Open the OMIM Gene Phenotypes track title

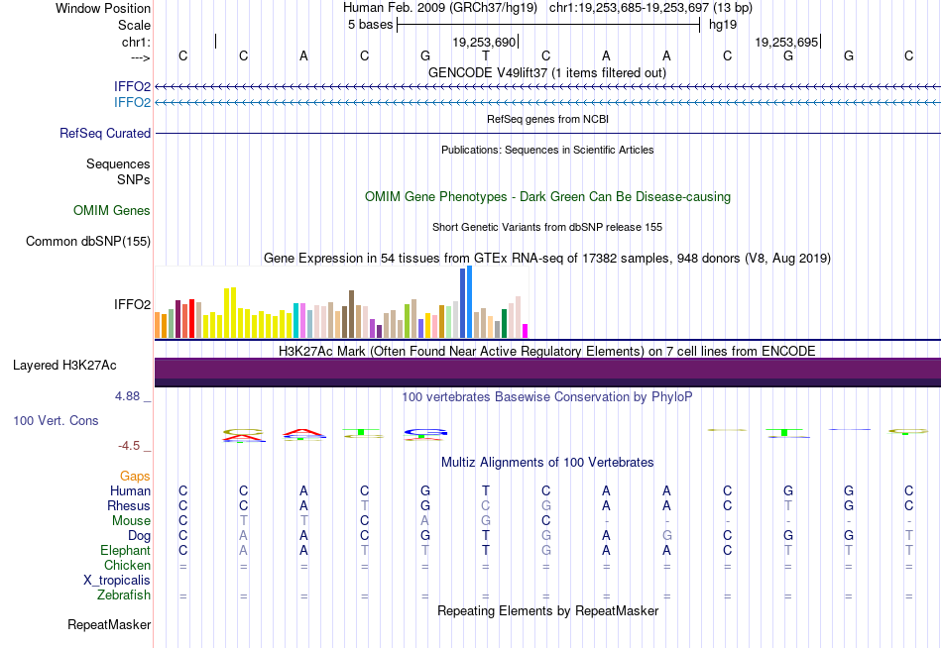tap(547, 196)
